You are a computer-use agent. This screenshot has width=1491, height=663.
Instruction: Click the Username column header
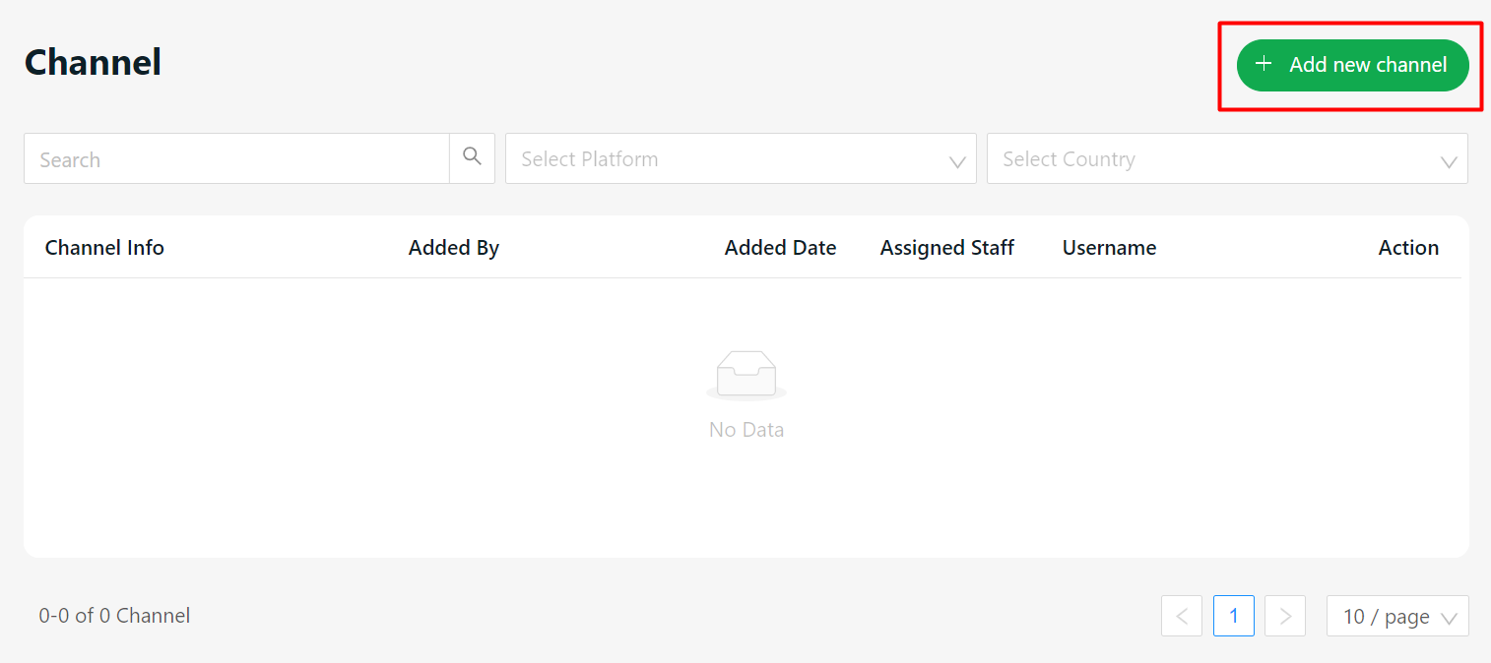click(x=1109, y=248)
